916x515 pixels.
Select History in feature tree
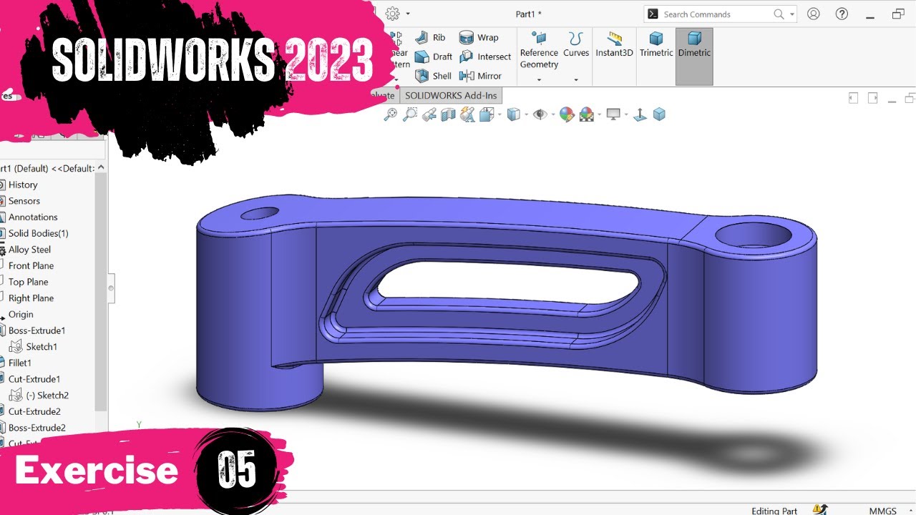tap(23, 185)
